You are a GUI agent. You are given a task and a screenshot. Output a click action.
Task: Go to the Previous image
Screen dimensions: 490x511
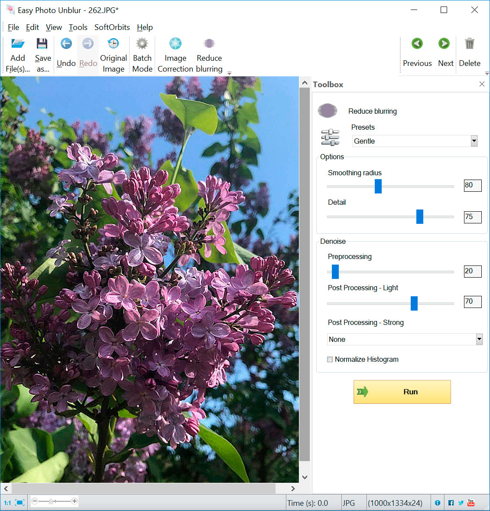click(417, 44)
